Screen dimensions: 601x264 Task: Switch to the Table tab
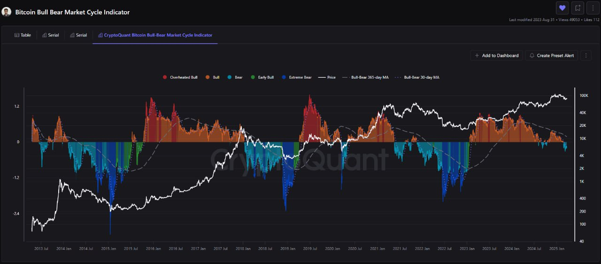pyautogui.click(x=23, y=35)
